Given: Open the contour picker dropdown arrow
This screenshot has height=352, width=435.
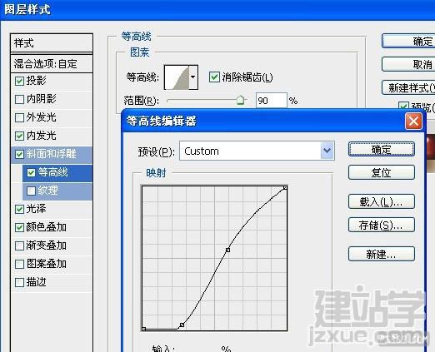Looking at the screenshot, I should coord(193,77).
